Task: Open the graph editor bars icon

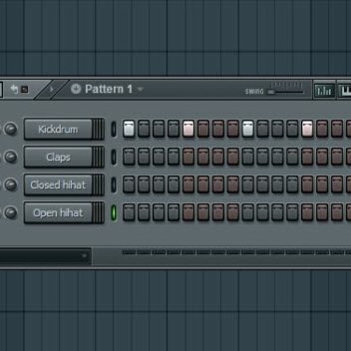Action: click(x=324, y=91)
